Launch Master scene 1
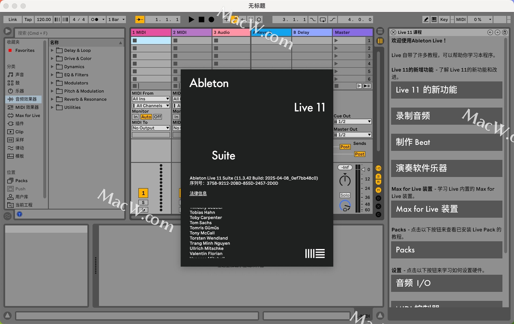 click(336, 41)
